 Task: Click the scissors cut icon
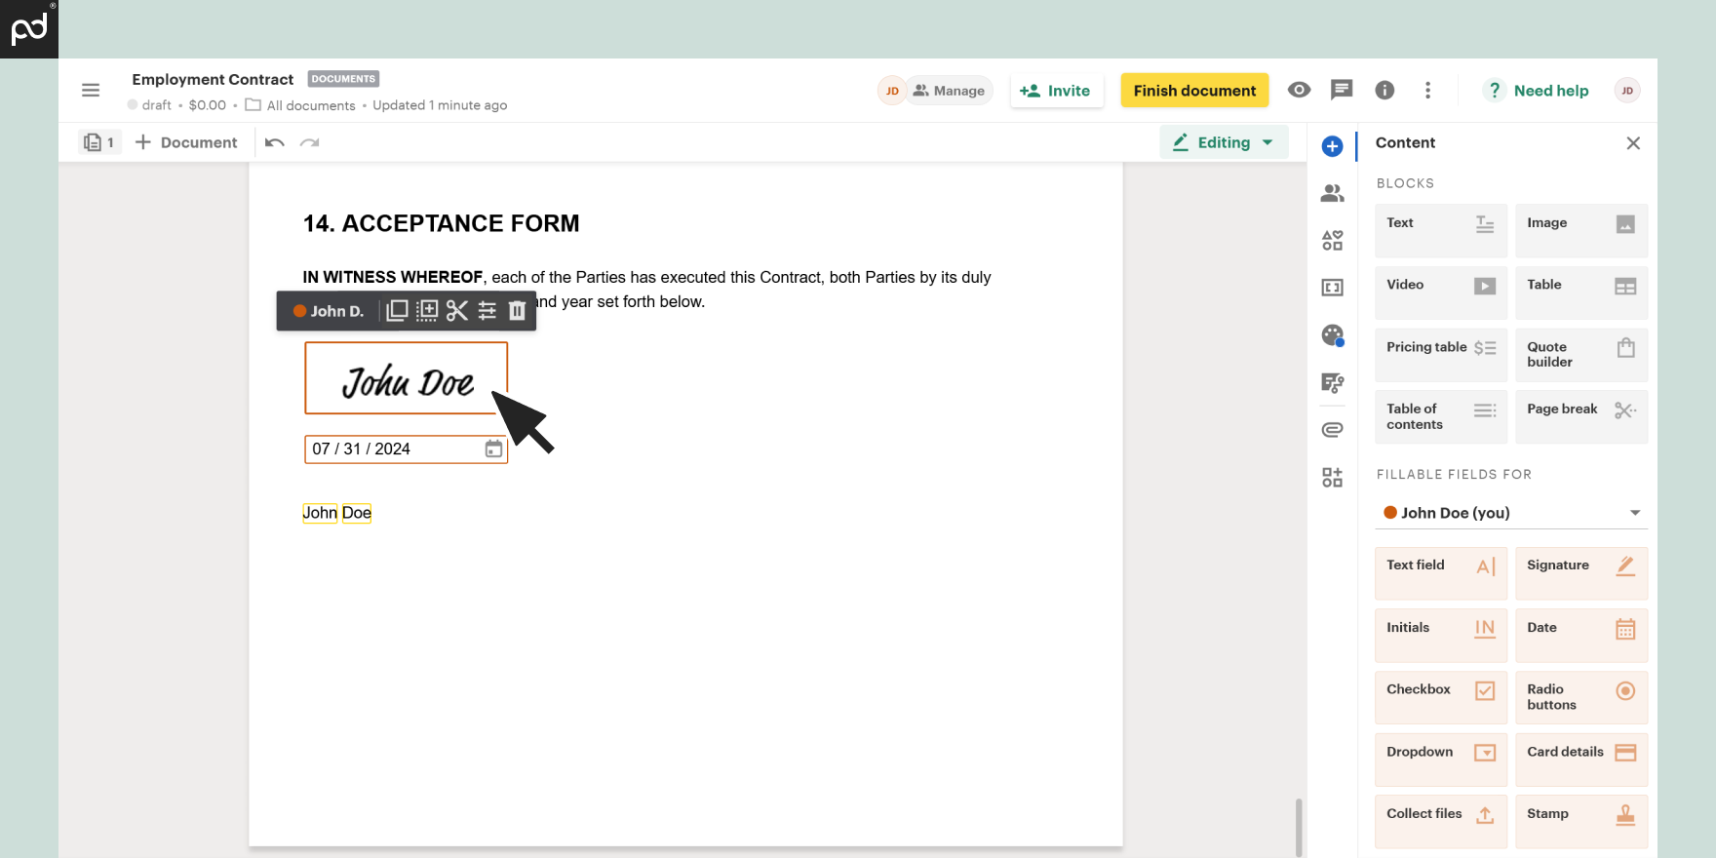tap(457, 311)
